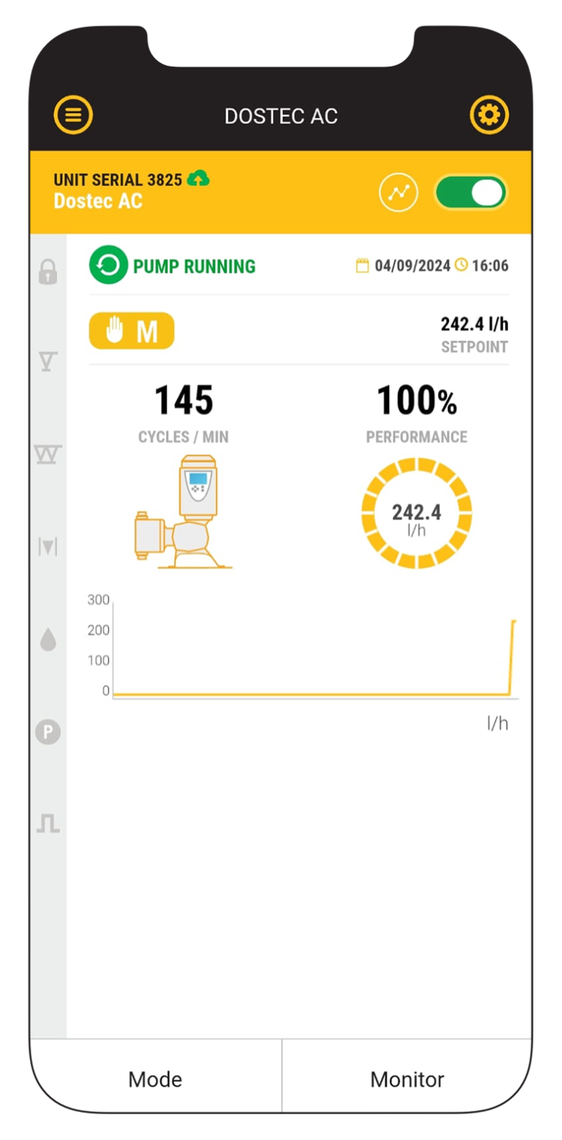Tap the manual mode M badge

[132, 331]
